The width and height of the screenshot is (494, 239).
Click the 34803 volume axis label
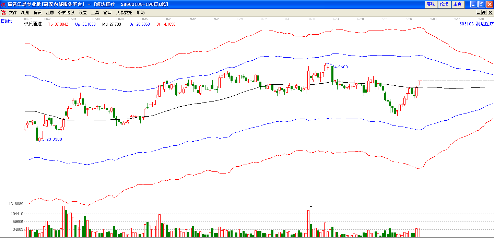coord(17,230)
